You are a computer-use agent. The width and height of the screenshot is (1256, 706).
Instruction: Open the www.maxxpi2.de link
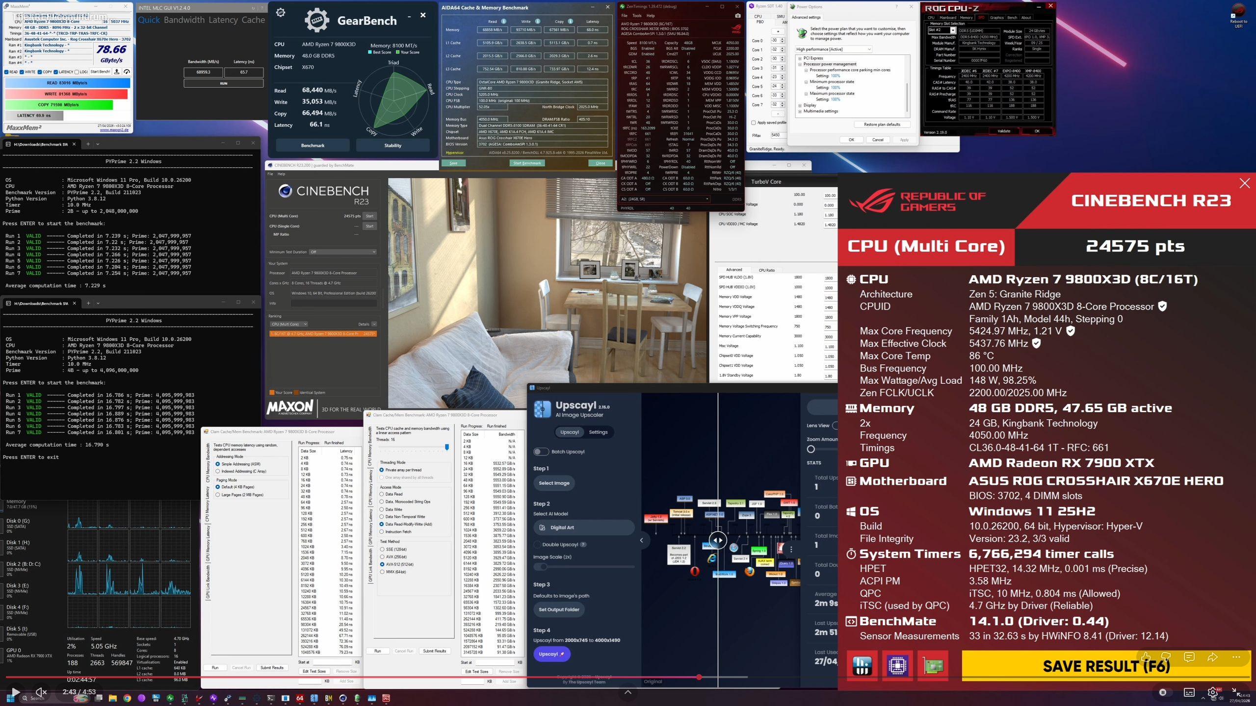point(114,130)
